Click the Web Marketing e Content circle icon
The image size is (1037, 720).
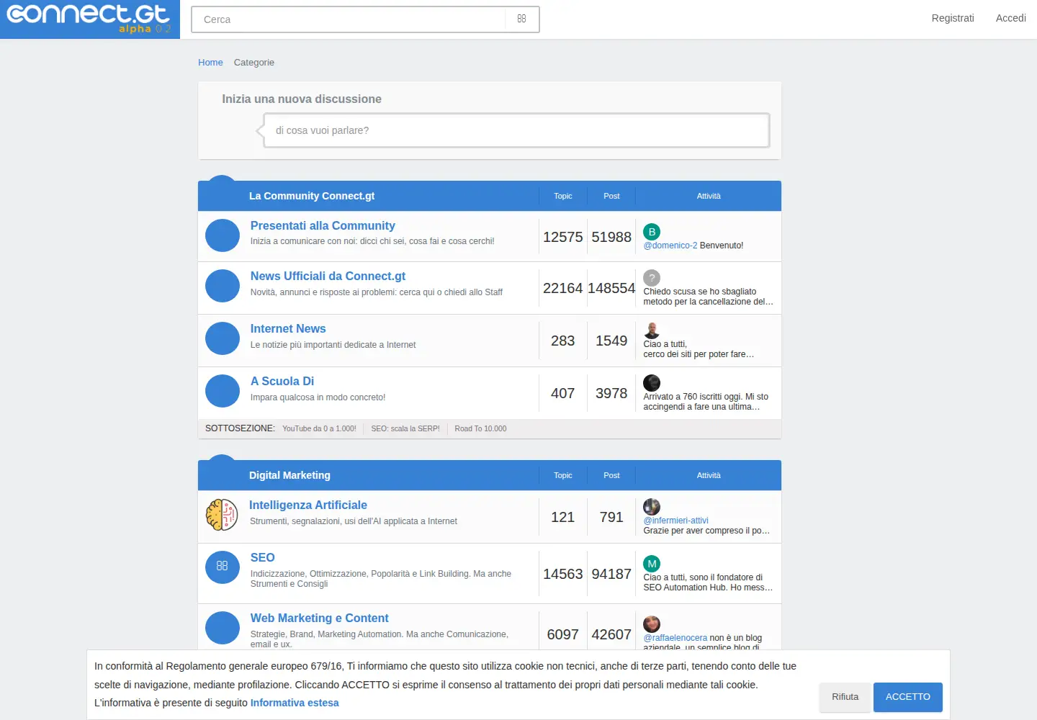(x=223, y=628)
